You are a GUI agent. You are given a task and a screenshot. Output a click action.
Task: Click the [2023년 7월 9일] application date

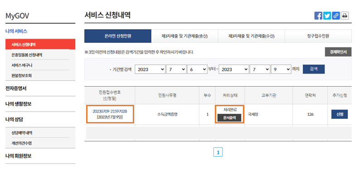click(x=110, y=117)
